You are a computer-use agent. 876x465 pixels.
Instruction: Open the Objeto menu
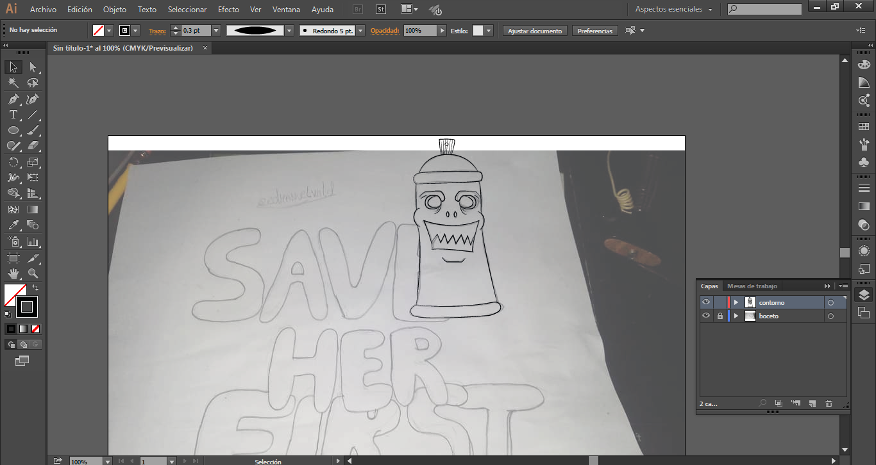pyautogui.click(x=115, y=10)
